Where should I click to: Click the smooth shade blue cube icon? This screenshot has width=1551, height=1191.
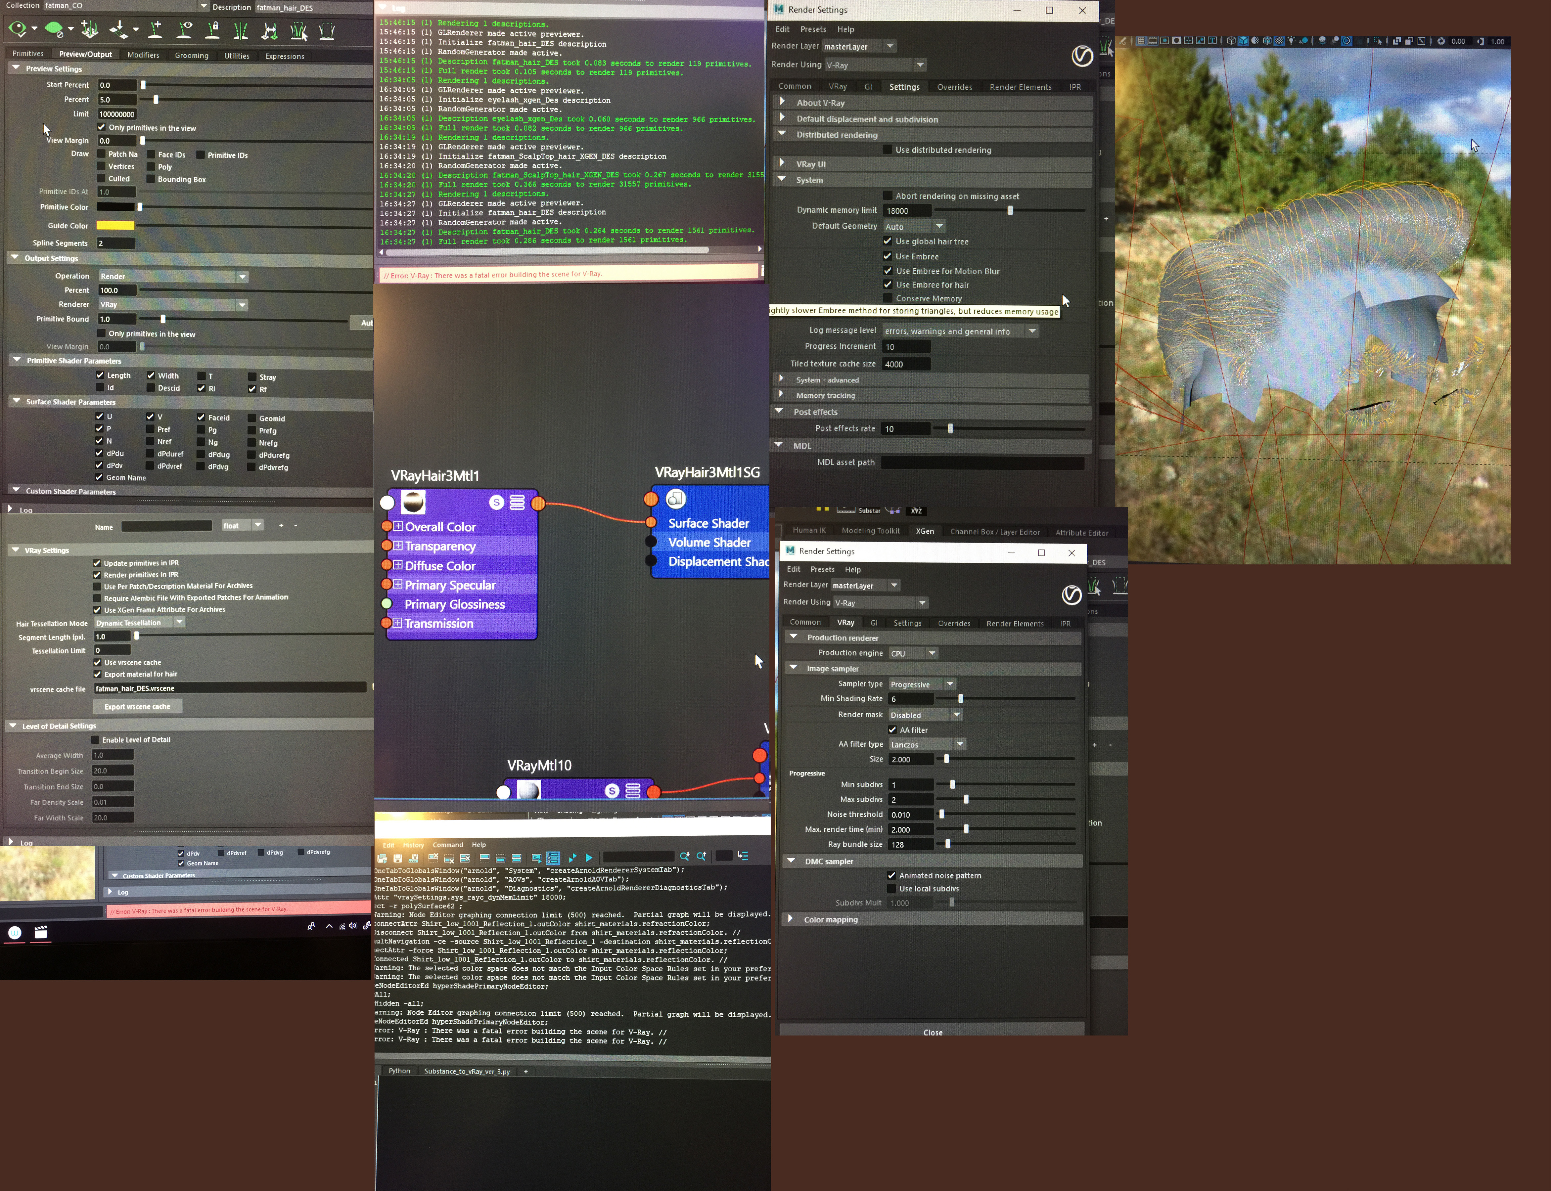[x=1243, y=41]
